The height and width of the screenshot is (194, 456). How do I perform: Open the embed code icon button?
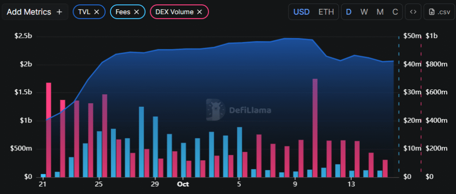(x=413, y=12)
